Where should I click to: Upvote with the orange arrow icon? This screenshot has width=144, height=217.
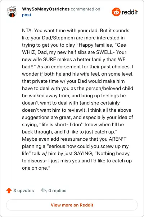9,191
